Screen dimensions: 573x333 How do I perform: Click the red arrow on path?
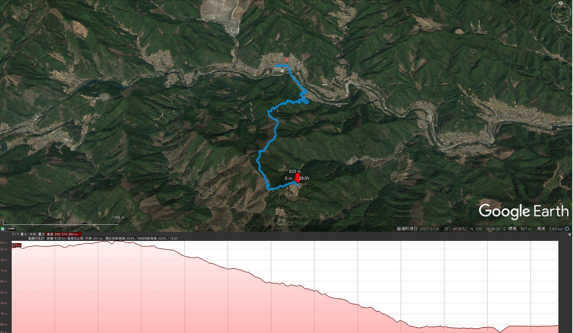[x=297, y=177]
